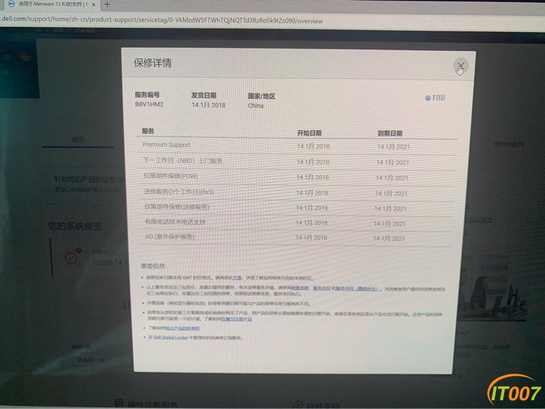Click the Premium Support start date
This screenshot has height=409, width=545.
[313, 147]
